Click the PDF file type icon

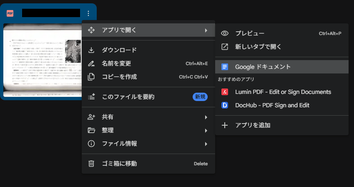point(10,13)
